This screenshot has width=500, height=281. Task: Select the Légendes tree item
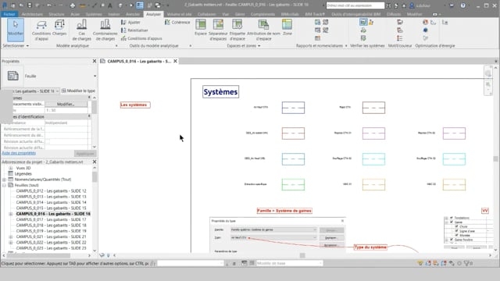tap(23, 173)
